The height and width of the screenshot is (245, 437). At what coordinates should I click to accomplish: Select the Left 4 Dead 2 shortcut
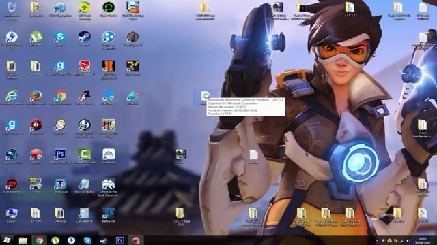click(x=84, y=97)
